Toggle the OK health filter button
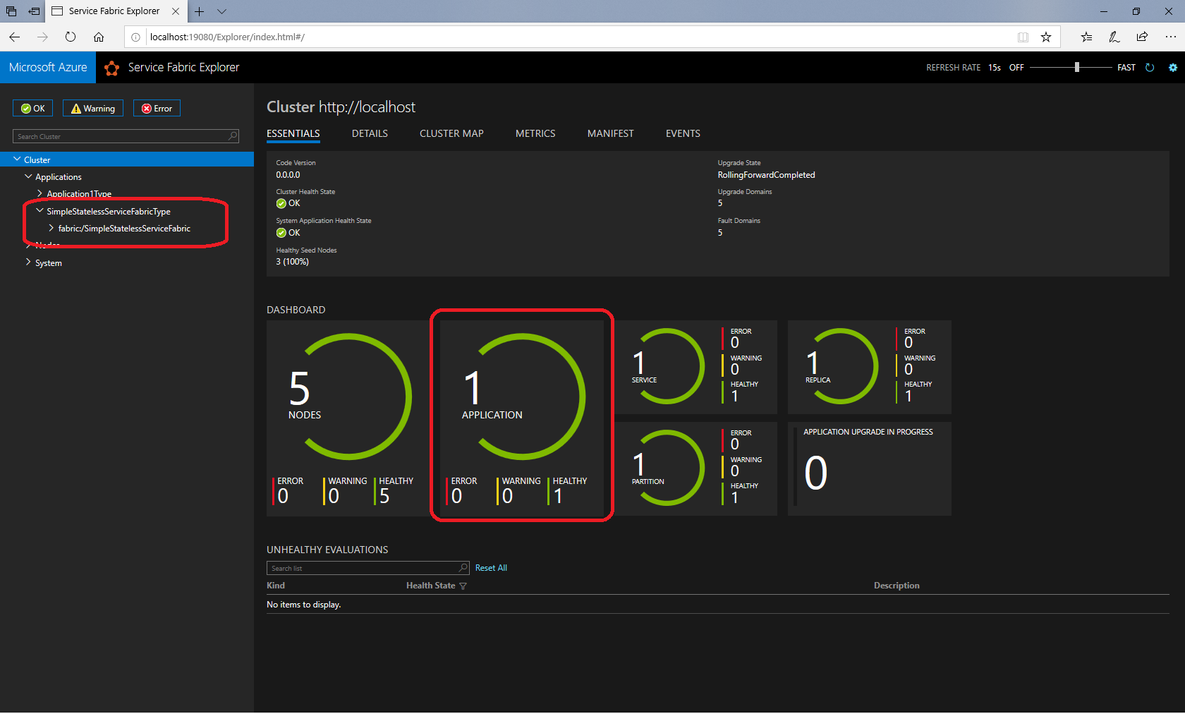Image resolution: width=1185 pixels, height=714 pixels. pos(32,108)
